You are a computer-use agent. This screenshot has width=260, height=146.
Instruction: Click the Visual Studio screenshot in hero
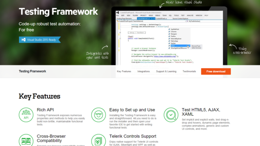(169, 38)
